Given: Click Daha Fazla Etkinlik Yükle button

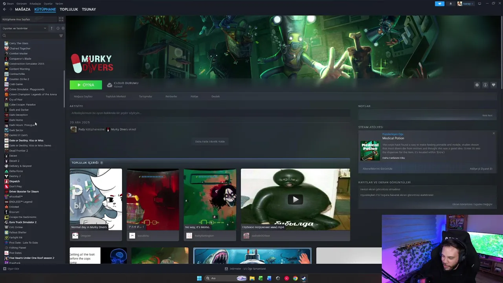Looking at the screenshot, I should pos(210,141).
